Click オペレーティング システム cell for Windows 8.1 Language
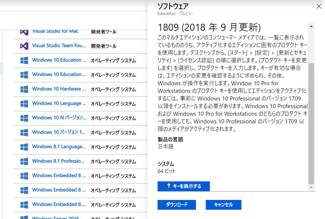Image resolution: width=325 pixels, height=219 pixels. pyautogui.click(x=114, y=147)
